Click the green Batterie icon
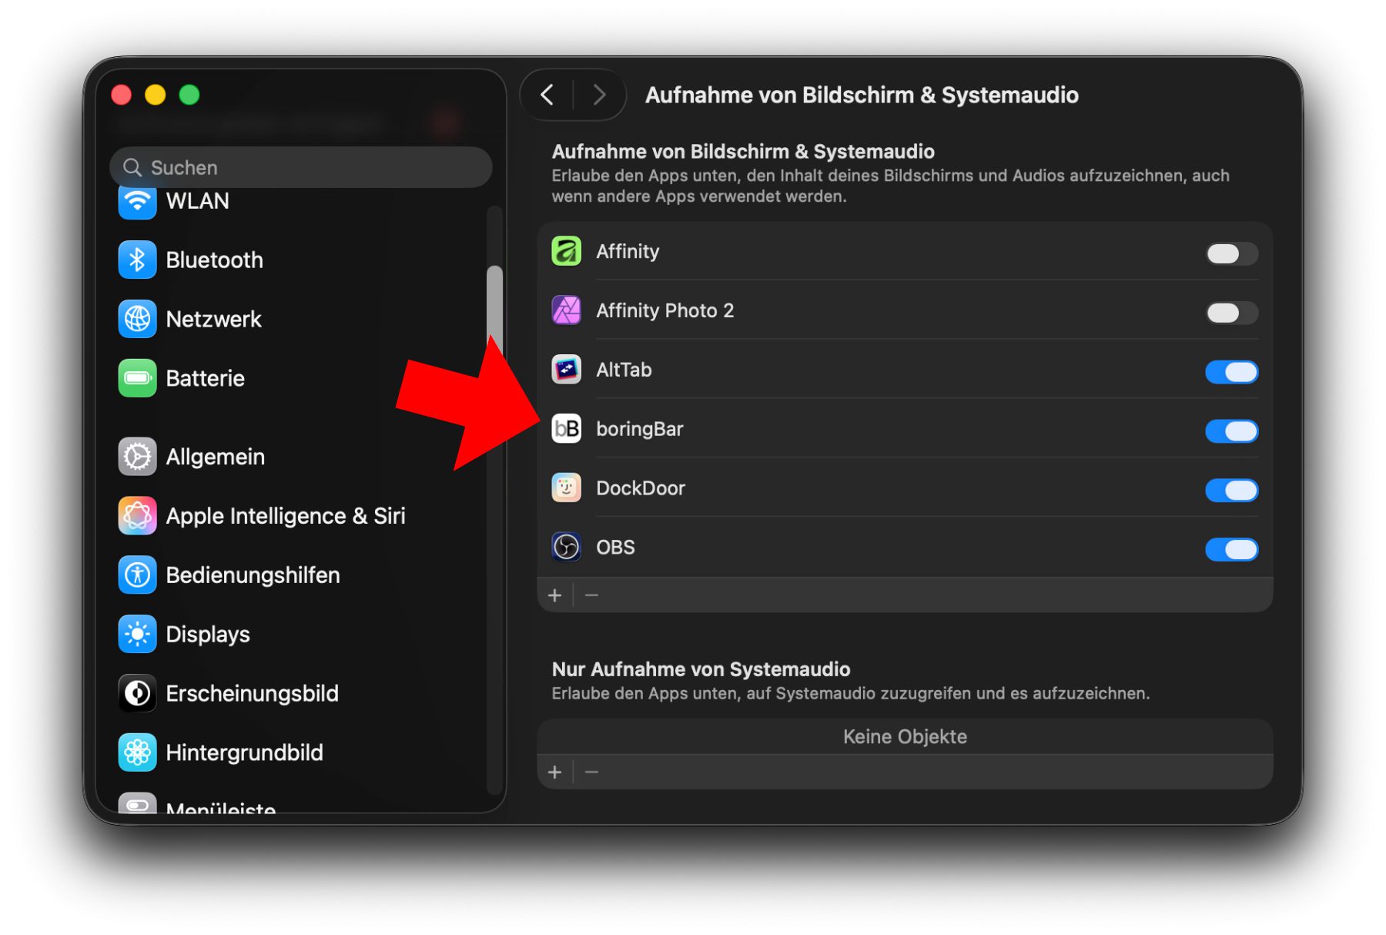1386x935 pixels. click(137, 378)
